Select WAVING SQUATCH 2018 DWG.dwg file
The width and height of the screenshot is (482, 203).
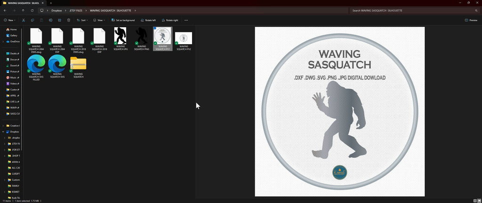click(x=78, y=40)
